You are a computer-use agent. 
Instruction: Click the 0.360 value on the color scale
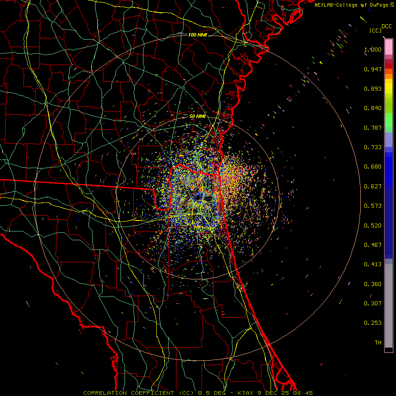point(373,284)
